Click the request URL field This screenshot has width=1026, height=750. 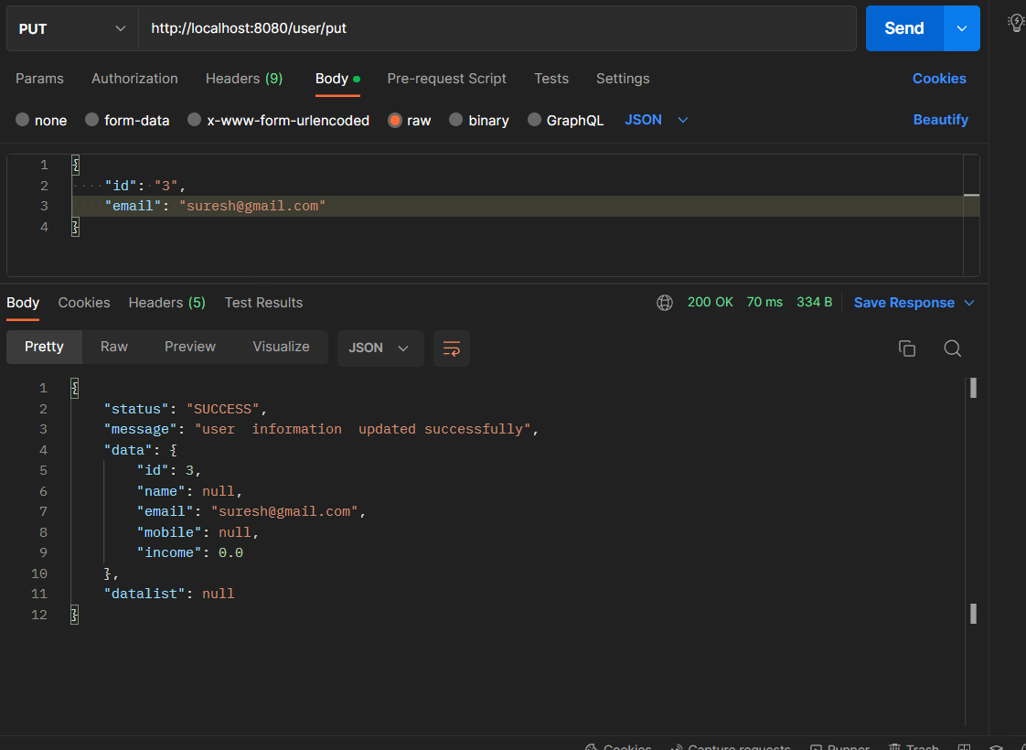point(497,28)
